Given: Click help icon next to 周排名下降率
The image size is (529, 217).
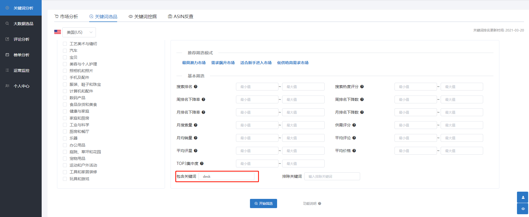Looking at the screenshot, I should click(x=204, y=99).
